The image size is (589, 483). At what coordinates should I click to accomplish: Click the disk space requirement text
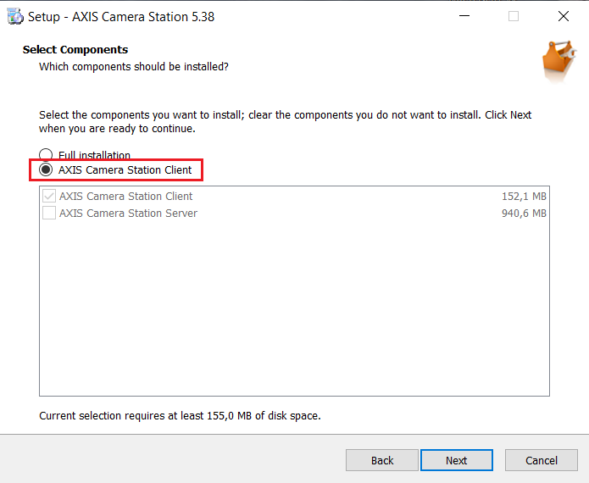180,416
